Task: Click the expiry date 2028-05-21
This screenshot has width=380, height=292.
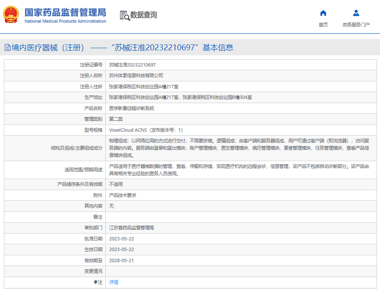Action: click(122, 260)
